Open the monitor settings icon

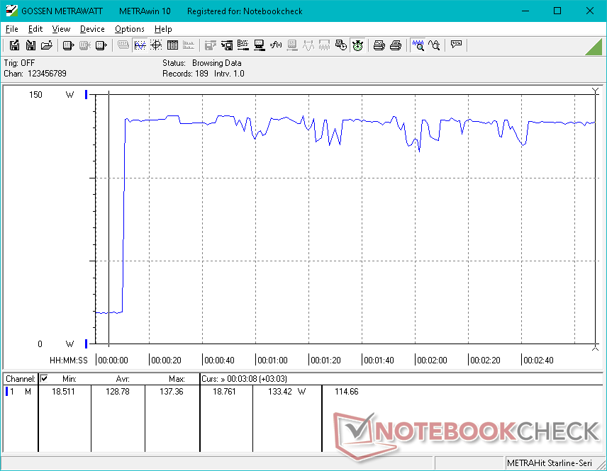point(260,45)
